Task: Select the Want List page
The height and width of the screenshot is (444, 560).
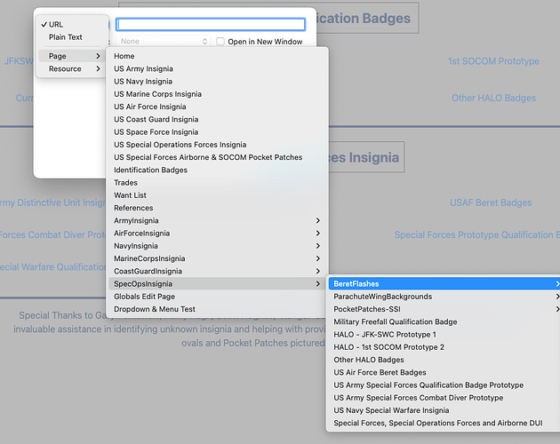Action: pyautogui.click(x=131, y=195)
